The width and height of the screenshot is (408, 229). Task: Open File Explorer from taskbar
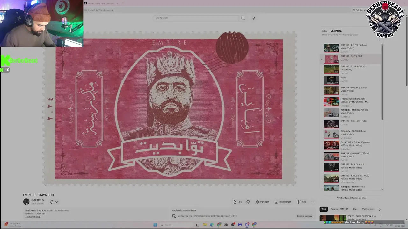click(x=205, y=225)
